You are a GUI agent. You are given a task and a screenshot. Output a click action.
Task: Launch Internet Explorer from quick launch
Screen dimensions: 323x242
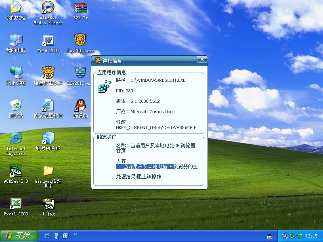pyautogui.click(x=47, y=236)
